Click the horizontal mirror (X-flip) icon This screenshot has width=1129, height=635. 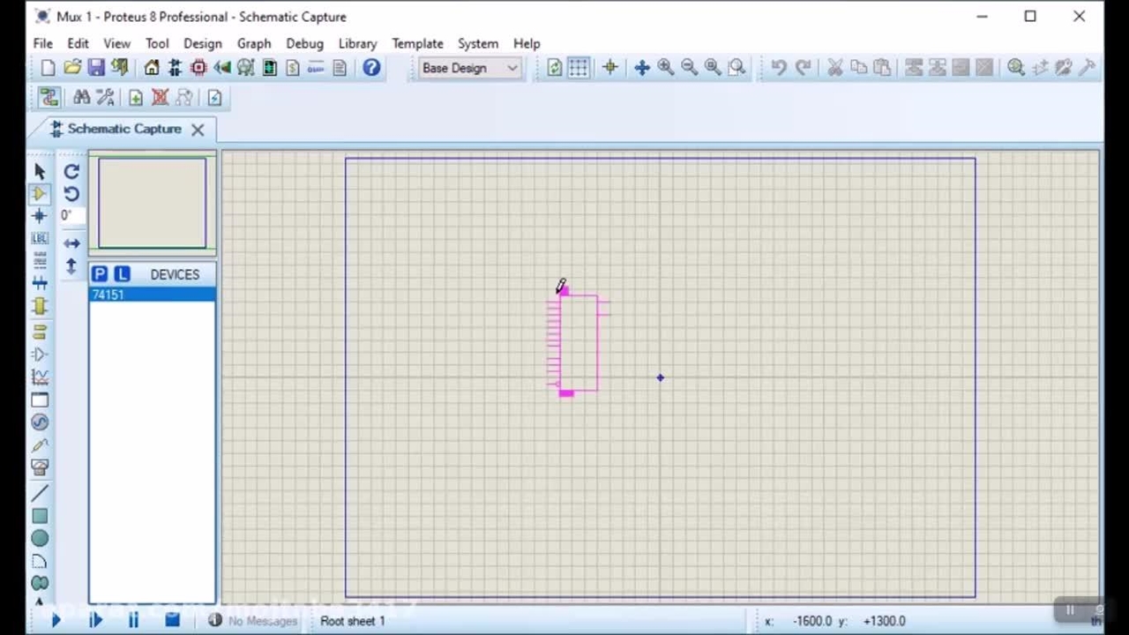[x=71, y=243]
